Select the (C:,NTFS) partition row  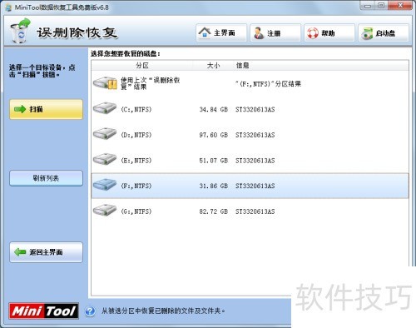250,109
